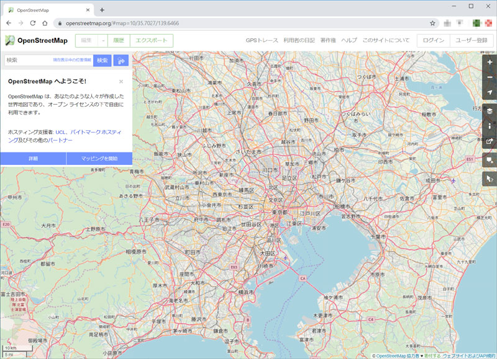The width and height of the screenshot is (497, 359).
Task: Click the ユーザー登録 sign-up button
Action: point(472,40)
